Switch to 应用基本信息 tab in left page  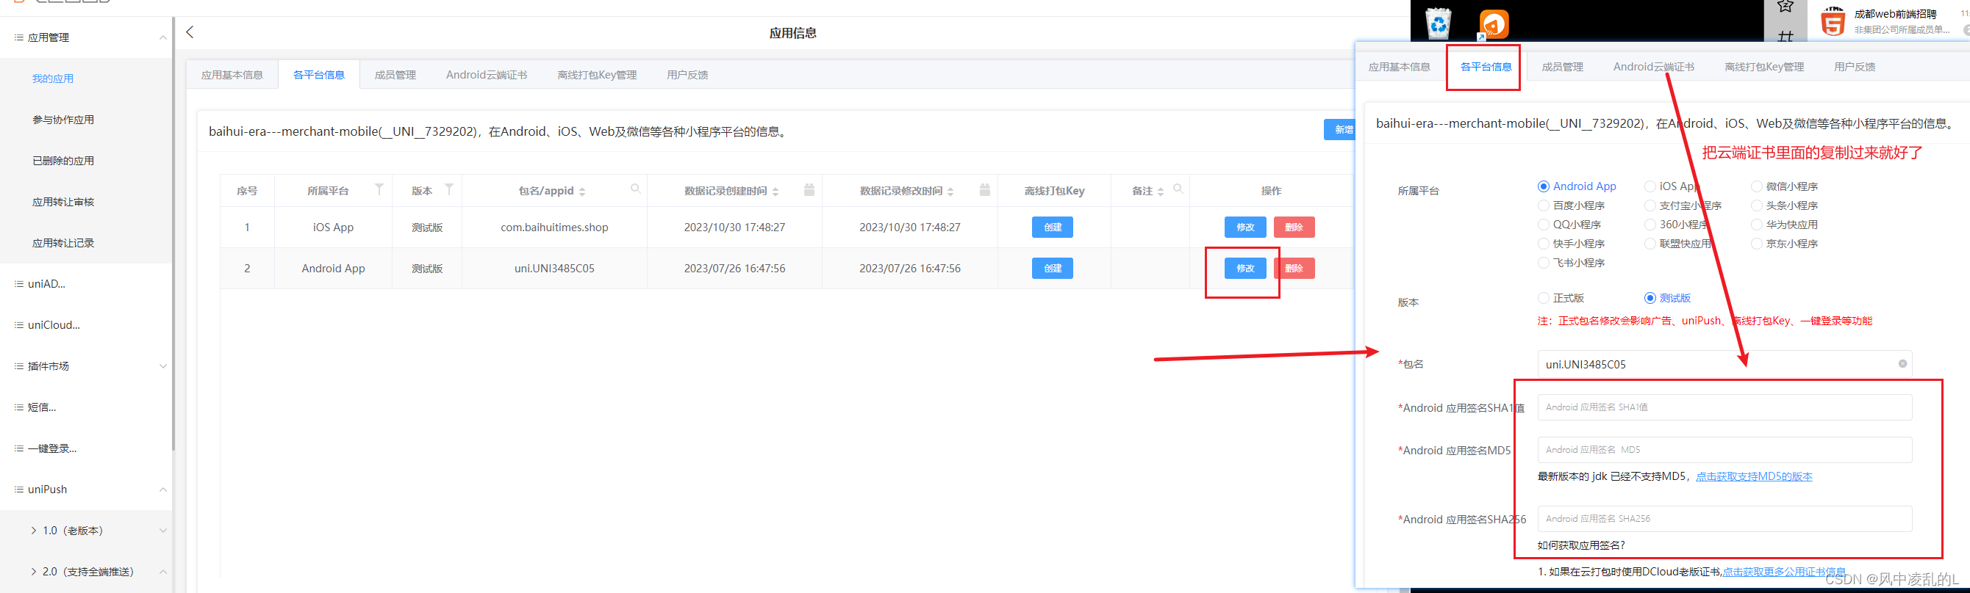(232, 75)
